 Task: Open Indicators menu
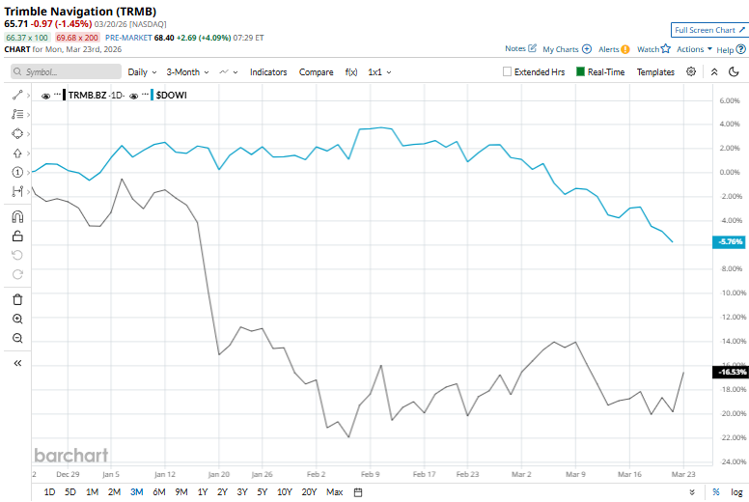pyautogui.click(x=268, y=72)
